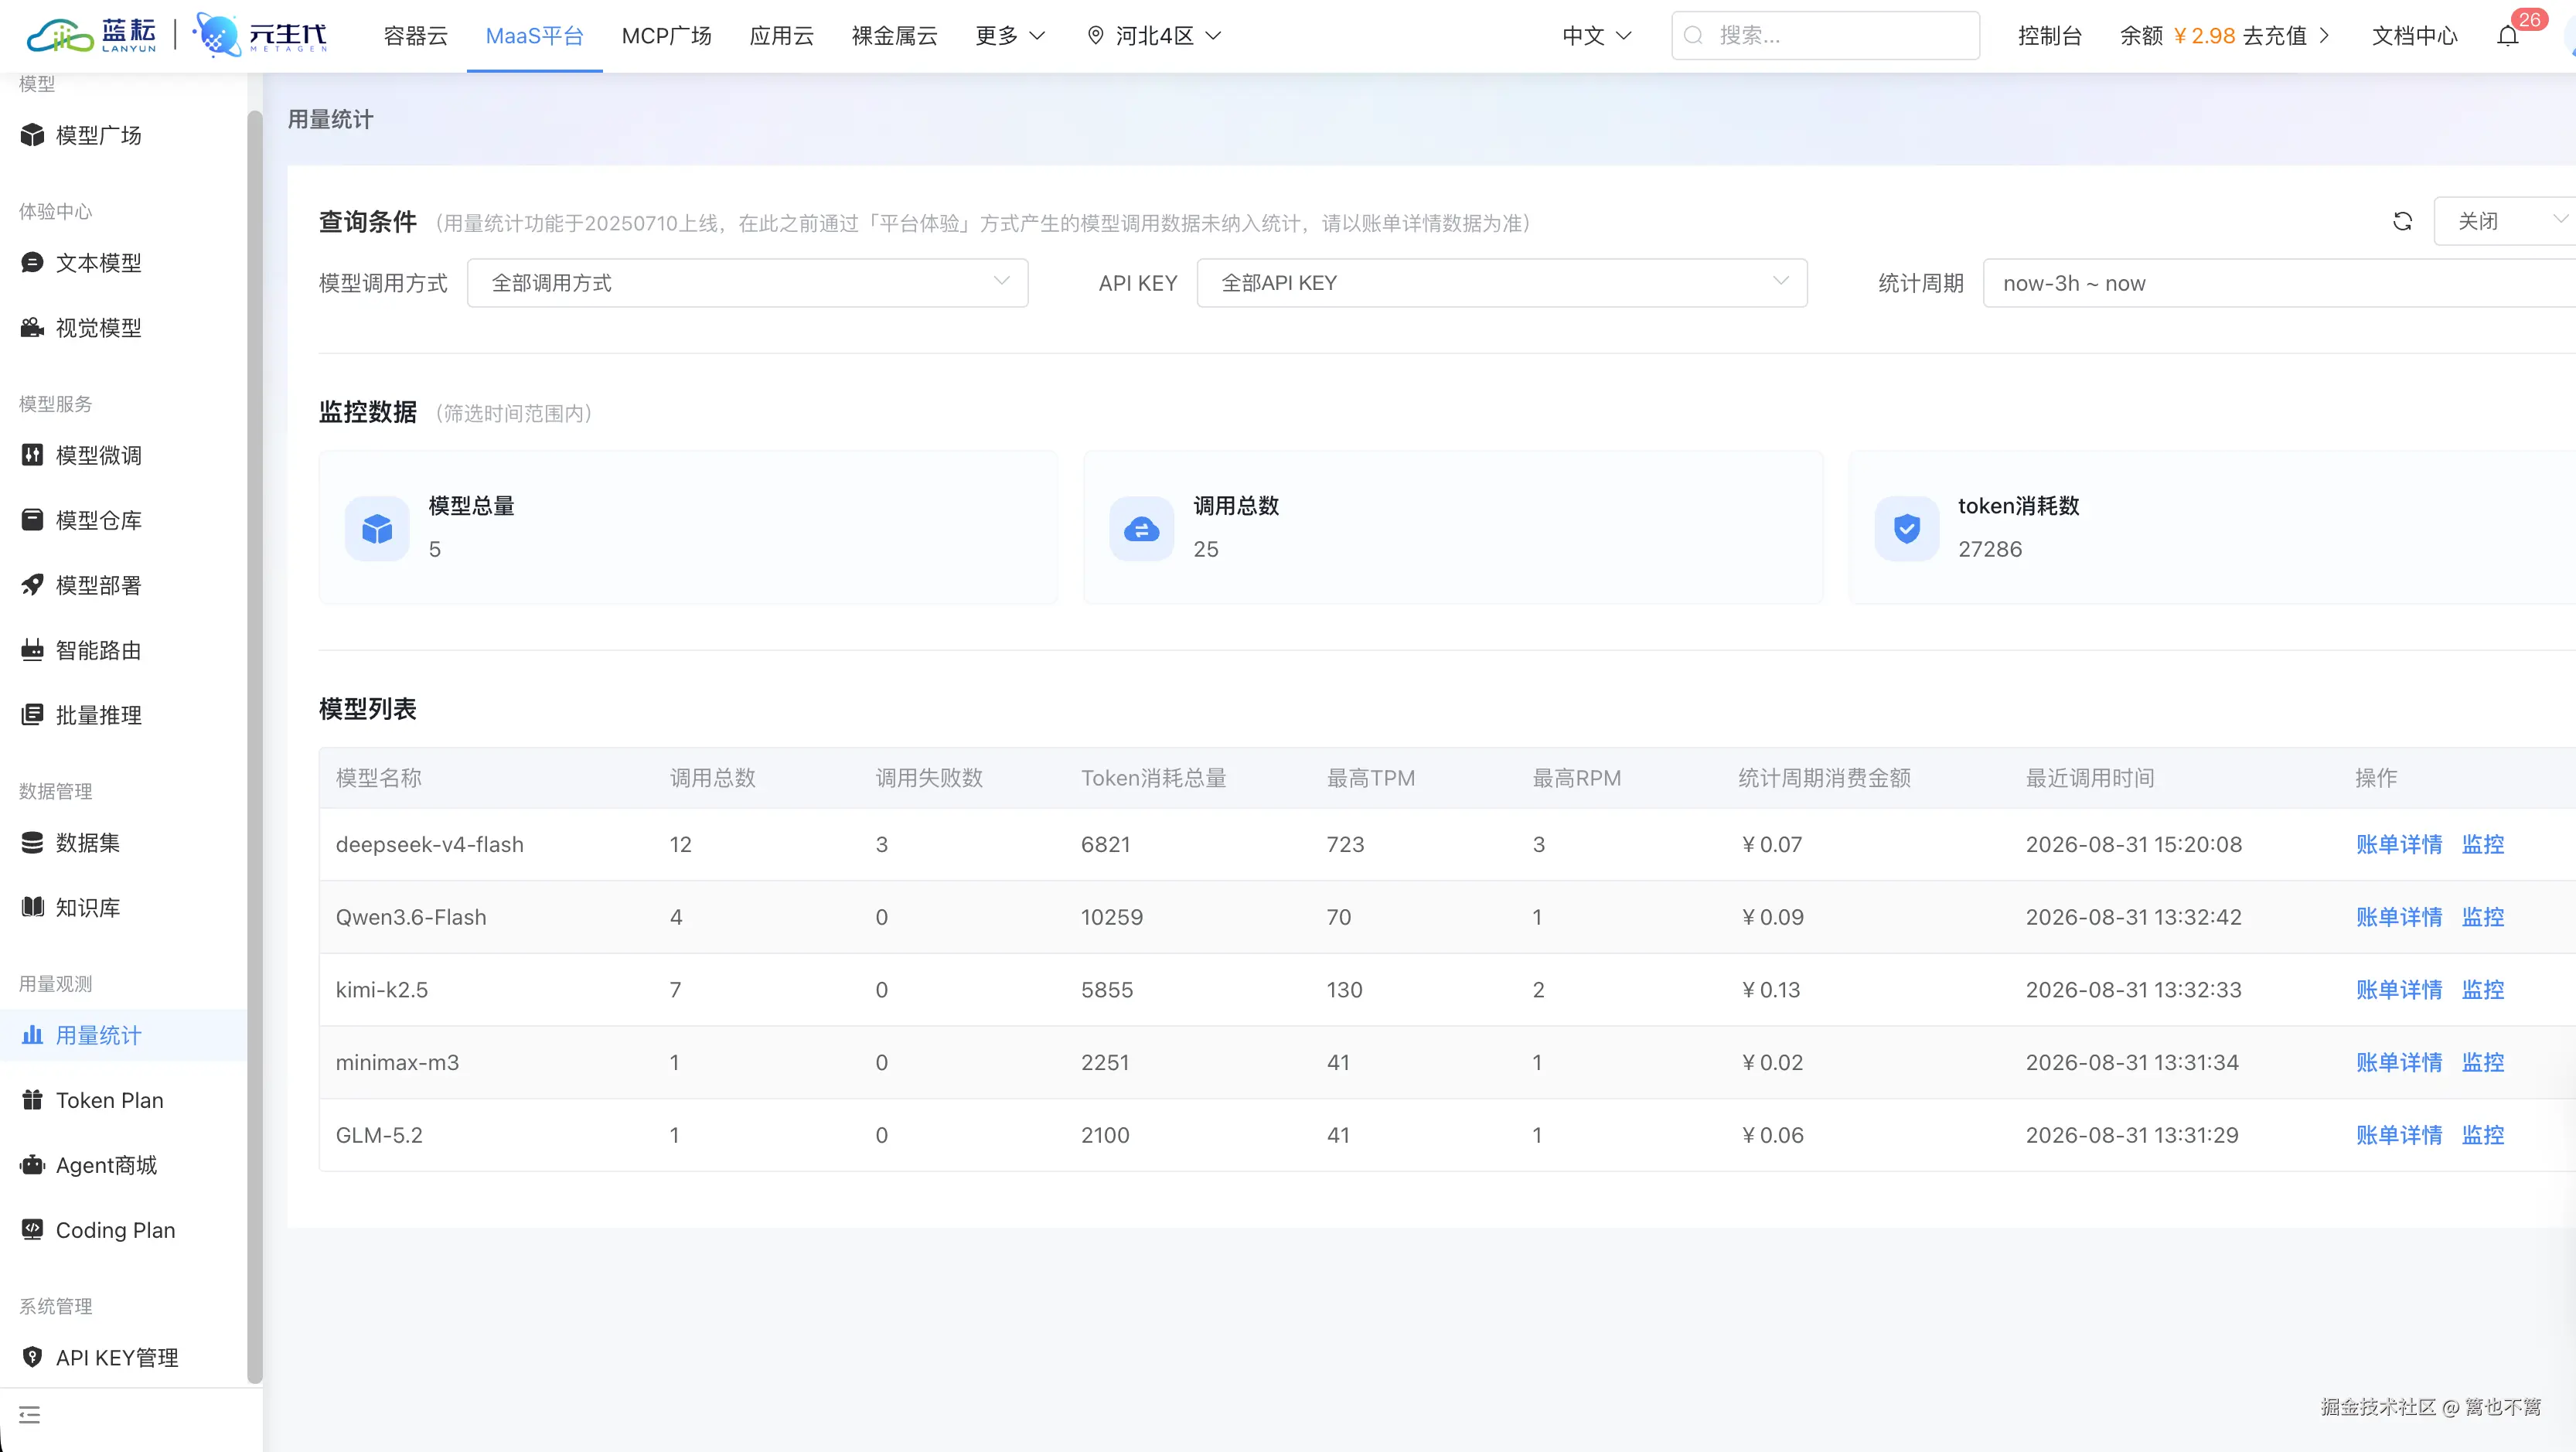Open 模型广场 cube icon in sidebar
Image resolution: width=2576 pixels, height=1452 pixels.
point(33,135)
